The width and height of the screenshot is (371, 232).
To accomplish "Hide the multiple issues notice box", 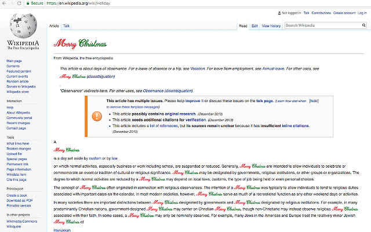I will point(314,100).
